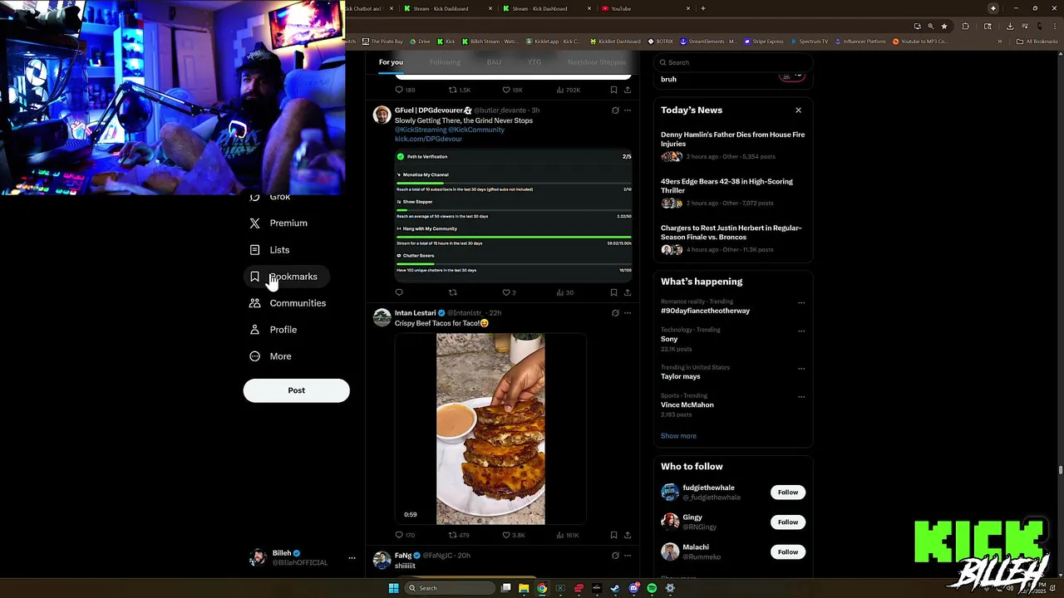
Task: Follow Malachi
Action: click(x=788, y=552)
